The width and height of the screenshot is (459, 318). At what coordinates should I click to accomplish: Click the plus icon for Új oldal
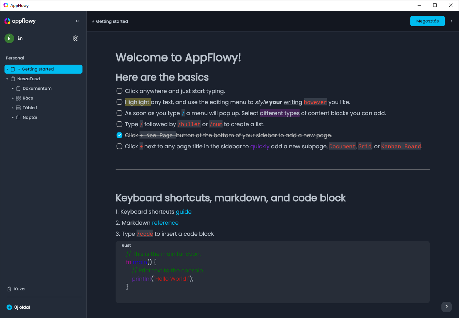[9, 307]
